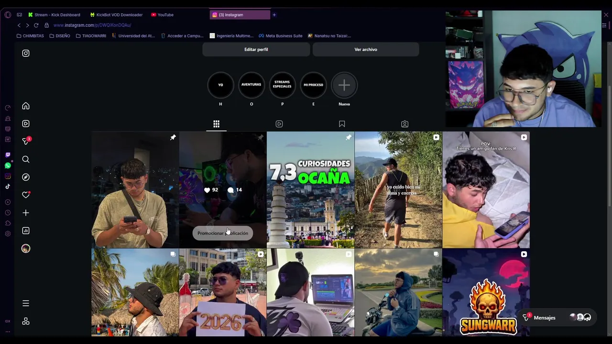Switch to the posts grid tab
The width and height of the screenshot is (612, 344).
(216, 124)
